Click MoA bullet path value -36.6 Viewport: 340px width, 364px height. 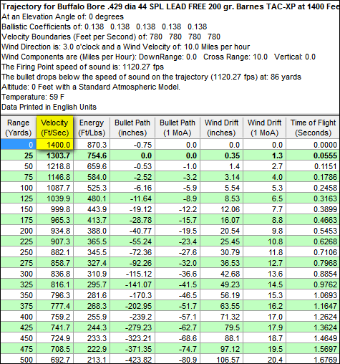178,274
